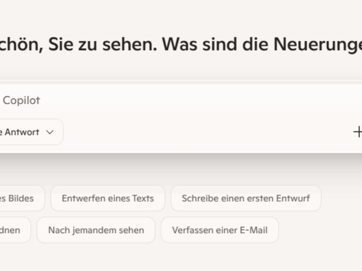This screenshot has width=362, height=271.
Task: Start the "Verfassen einer E-Mail" prompt
Action: pos(219,230)
